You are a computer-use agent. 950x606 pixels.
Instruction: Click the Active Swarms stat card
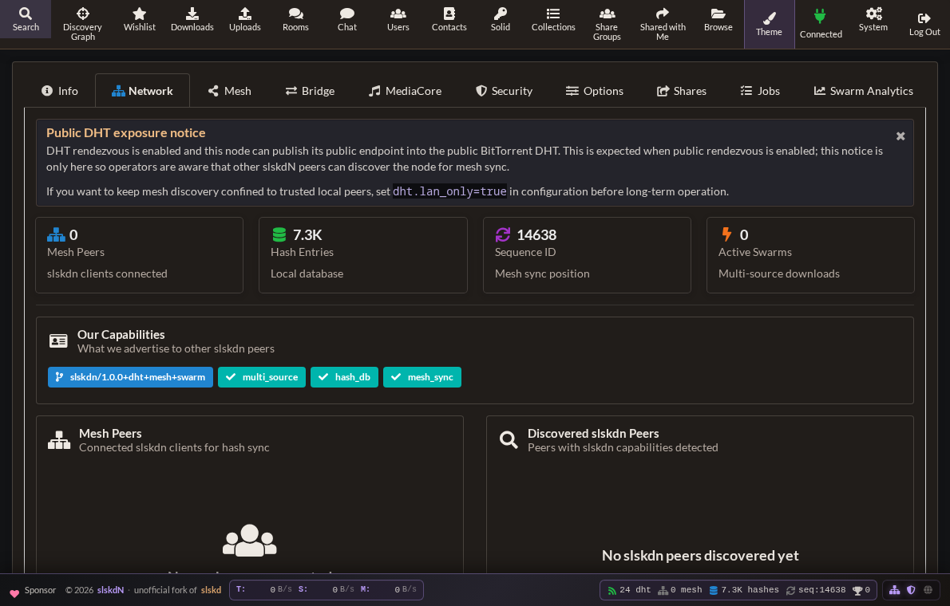coord(810,255)
